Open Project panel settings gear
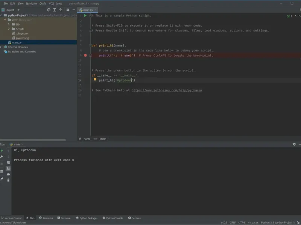301x225 pixels. click(x=68, y=10)
